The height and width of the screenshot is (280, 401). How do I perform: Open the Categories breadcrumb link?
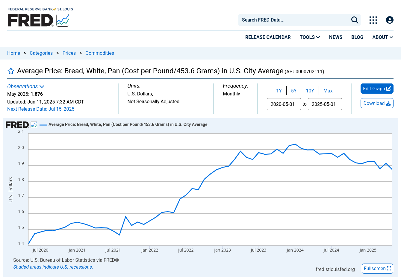pyautogui.click(x=41, y=53)
